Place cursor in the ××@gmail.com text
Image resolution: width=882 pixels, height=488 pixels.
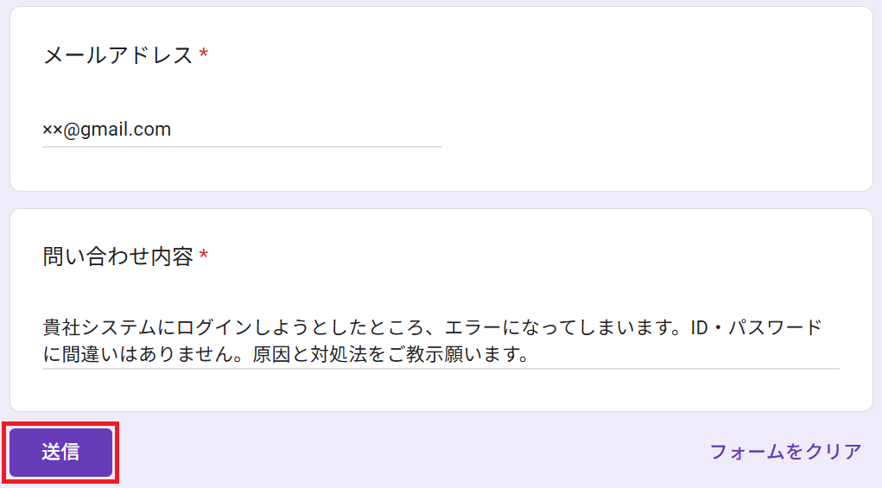(x=107, y=130)
